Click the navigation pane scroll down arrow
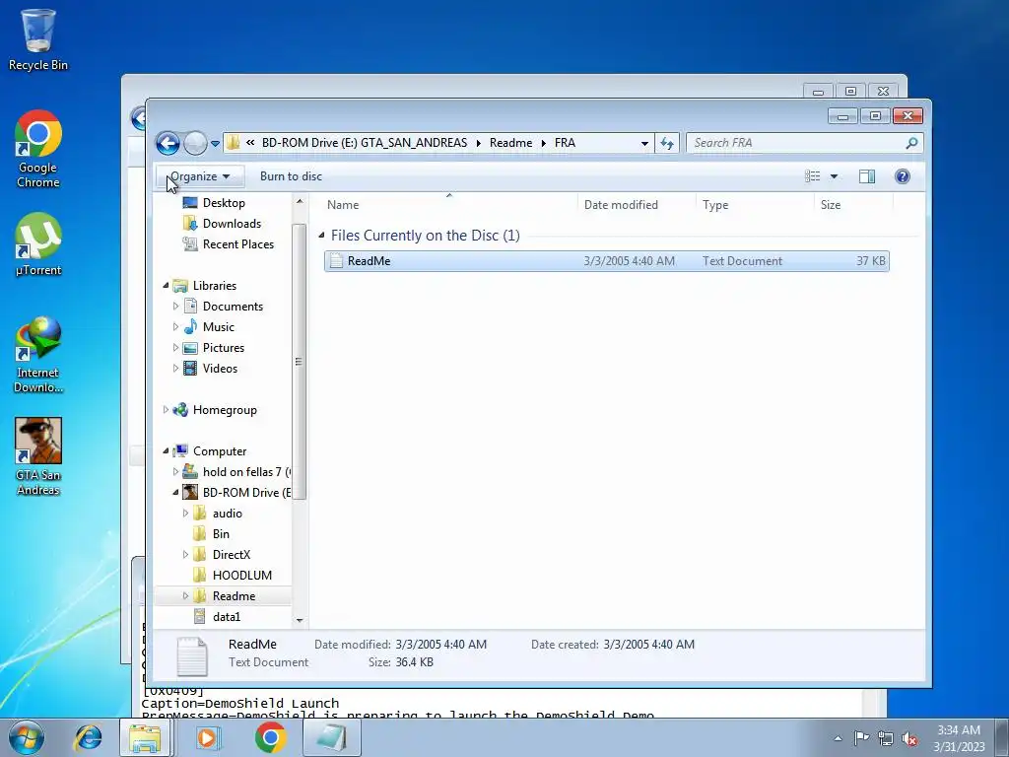The height and width of the screenshot is (757, 1009). [x=300, y=621]
